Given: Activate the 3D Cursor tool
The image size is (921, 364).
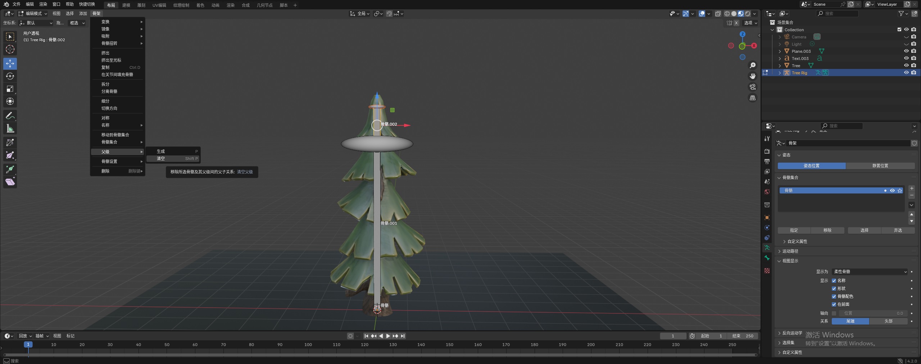Looking at the screenshot, I should click(x=10, y=49).
